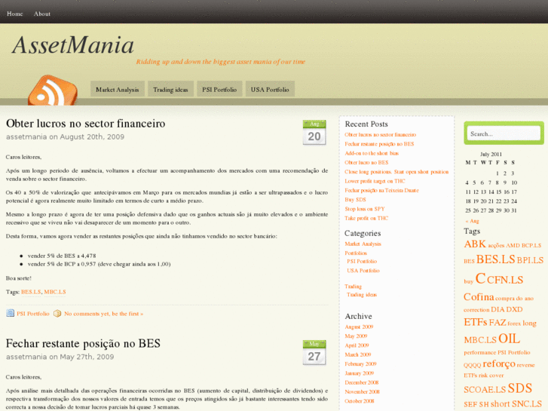The height and width of the screenshot is (411, 548).
Task: Open November 2008 archive
Action: pyautogui.click(x=362, y=391)
